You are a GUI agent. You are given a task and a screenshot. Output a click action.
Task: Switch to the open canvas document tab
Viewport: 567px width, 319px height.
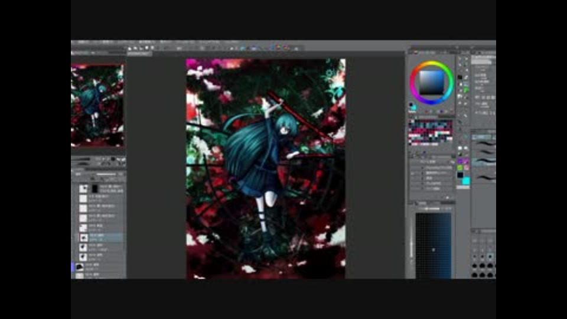pyautogui.click(x=139, y=54)
